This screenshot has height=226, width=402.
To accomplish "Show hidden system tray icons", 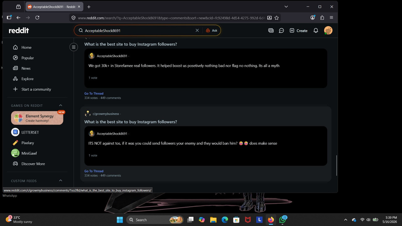I will pyautogui.click(x=346, y=220).
